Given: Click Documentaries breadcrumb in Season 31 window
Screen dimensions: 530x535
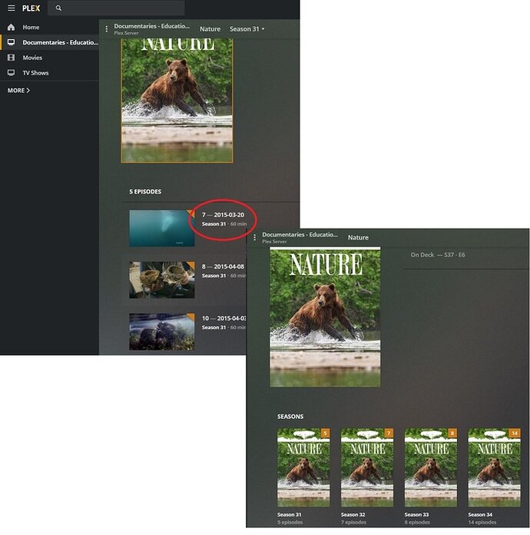Looking at the screenshot, I should tap(151, 26).
